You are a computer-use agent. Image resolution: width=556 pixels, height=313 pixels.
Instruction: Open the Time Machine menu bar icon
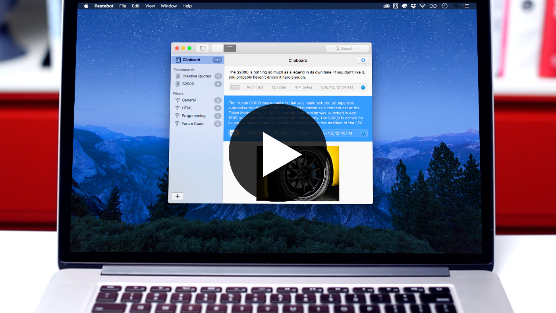point(444,6)
